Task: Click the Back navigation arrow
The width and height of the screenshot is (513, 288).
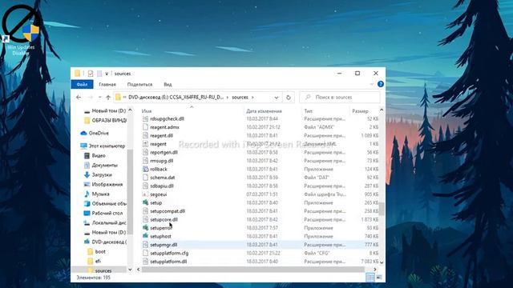Action: 79,98
